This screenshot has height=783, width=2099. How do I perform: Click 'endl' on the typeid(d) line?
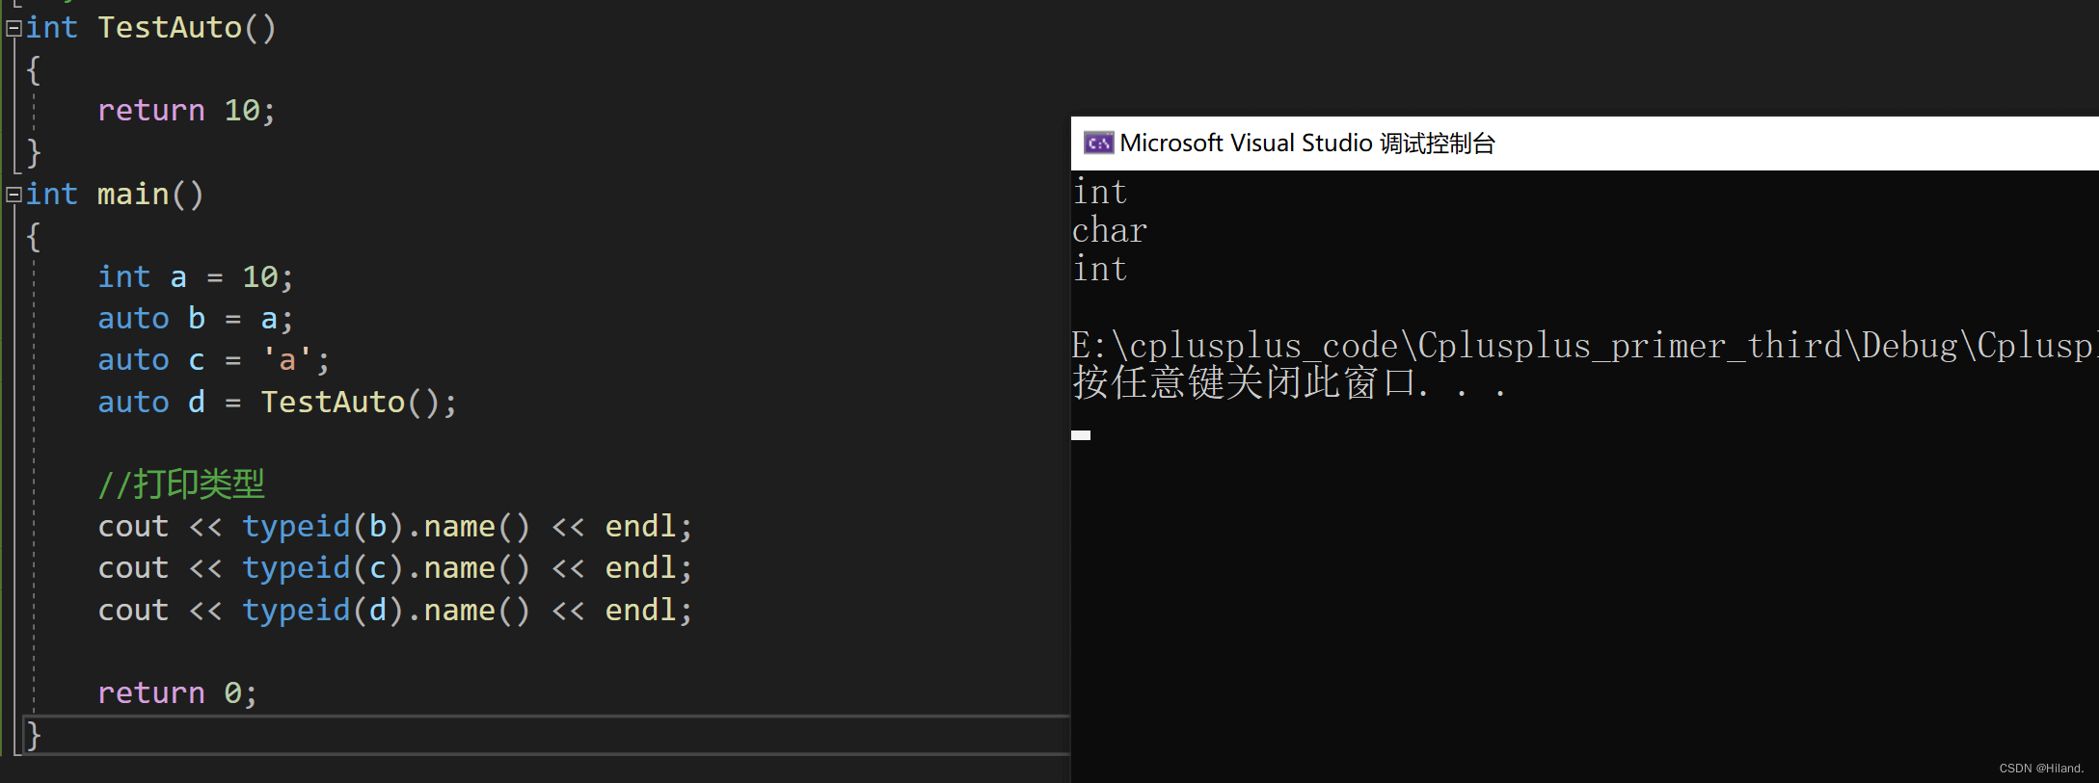tap(640, 610)
